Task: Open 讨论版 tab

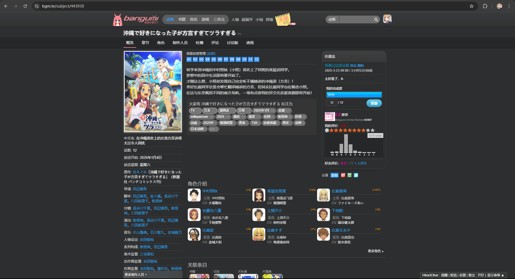Action: pyautogui.click(x=232, y=43)
